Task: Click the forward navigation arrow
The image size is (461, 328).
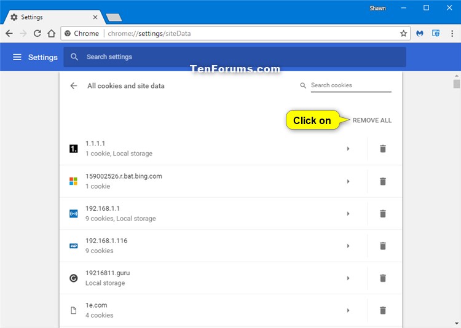Action: (23, 34)
